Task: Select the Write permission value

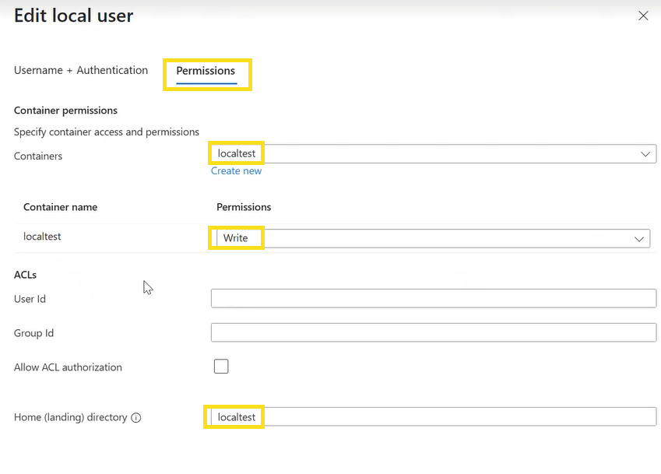Action: tap(236, 238)
